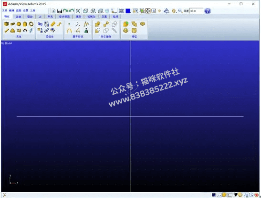The image size is (261, 198).
Task: Open blue background color swatch
Action: click(128, 11)
